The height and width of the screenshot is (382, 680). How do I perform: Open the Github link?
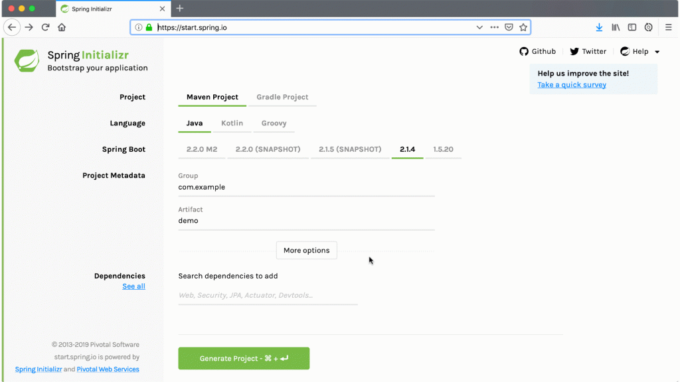pos(538,52)
